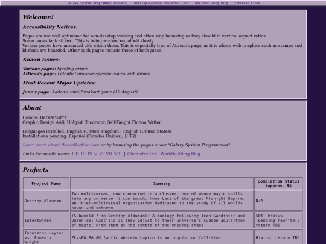Click the About heading

(x=32, y=108)
